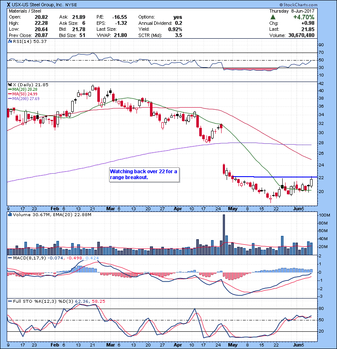Click the Last price 21.85
This screenshot has width=337, height=349.
(308, 29)
